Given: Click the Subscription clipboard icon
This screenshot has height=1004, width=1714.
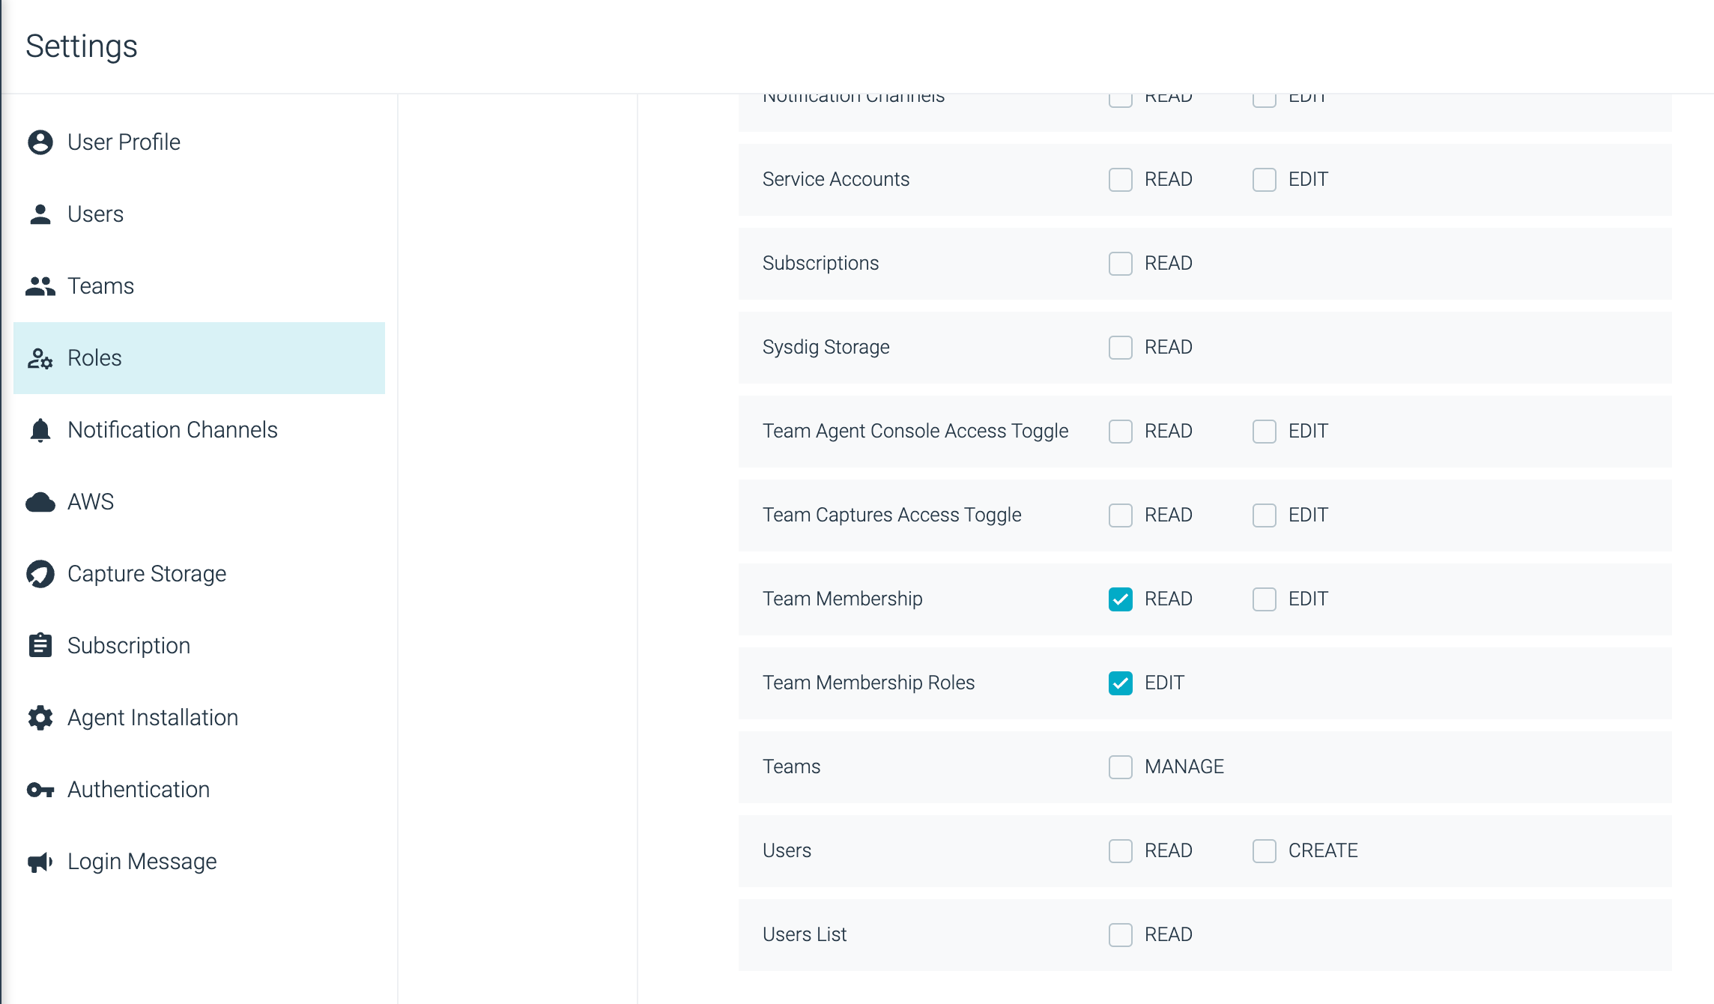Looking at the screenshot, I should tap(40, 645).
